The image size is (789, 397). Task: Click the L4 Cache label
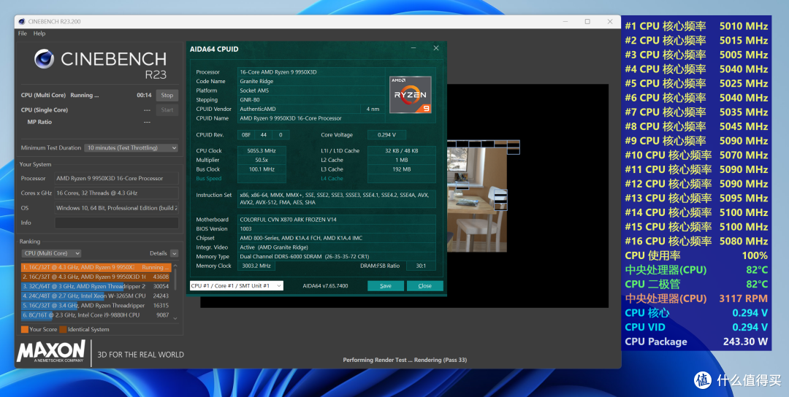click(x=332, y=178)
